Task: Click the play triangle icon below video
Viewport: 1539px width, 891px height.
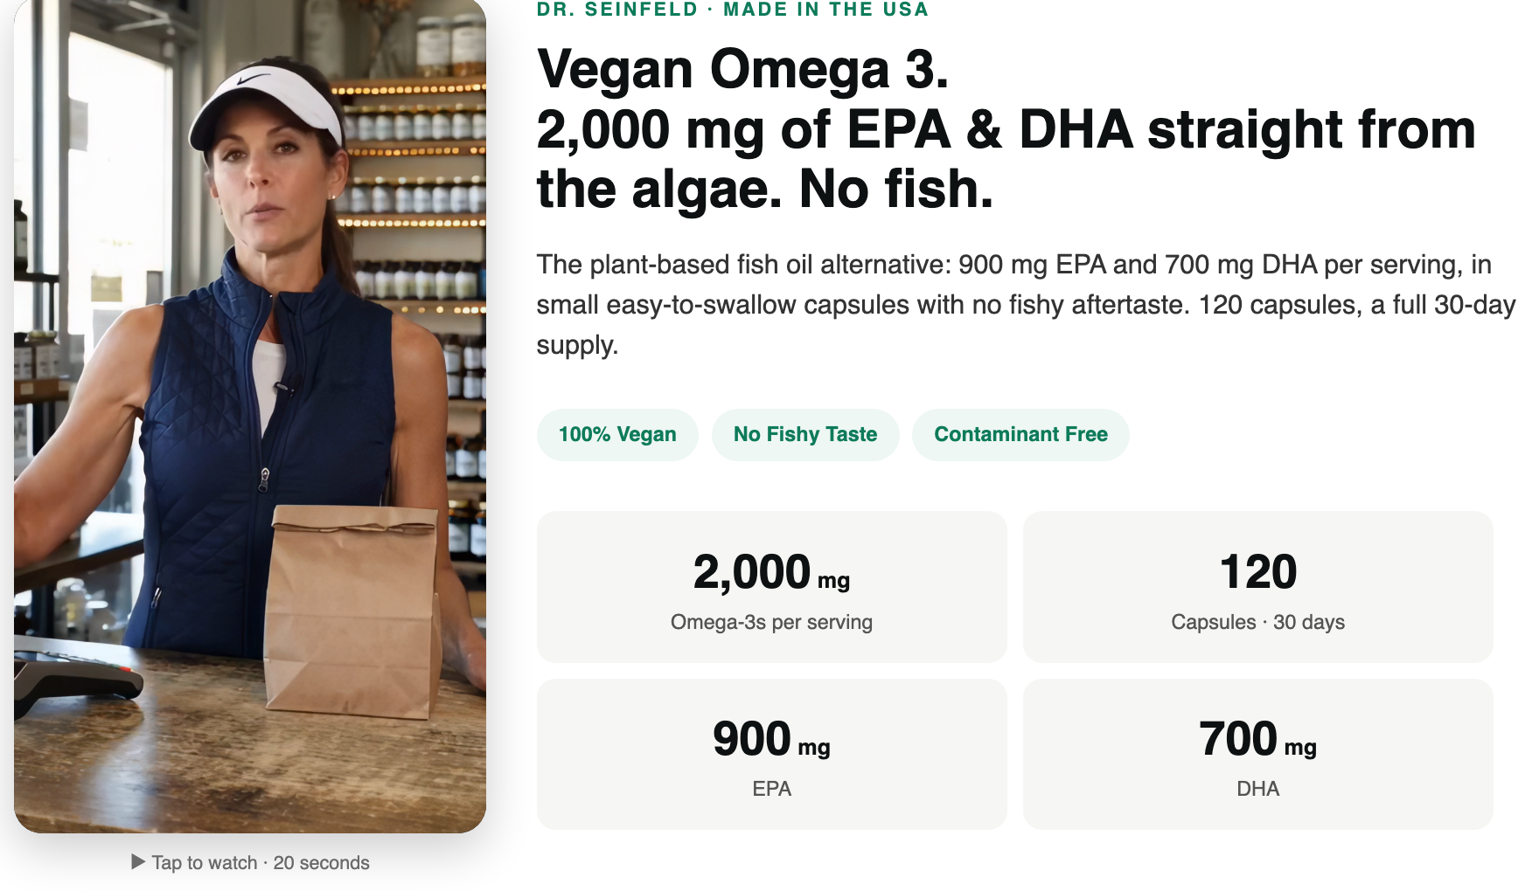Action: pyautogui.click(x=138, y=862)
